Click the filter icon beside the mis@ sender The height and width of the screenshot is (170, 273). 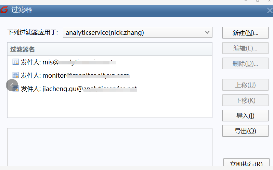click(x=15, y=62)
